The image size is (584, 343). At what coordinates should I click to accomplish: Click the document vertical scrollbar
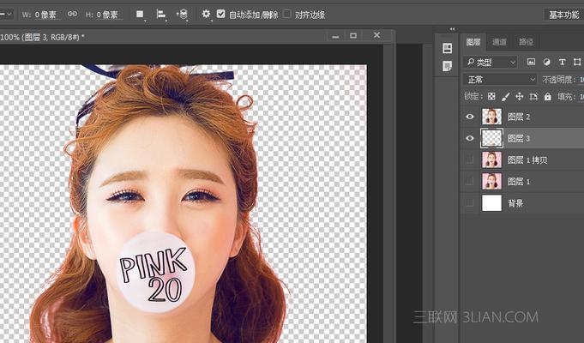click(389, 193)
